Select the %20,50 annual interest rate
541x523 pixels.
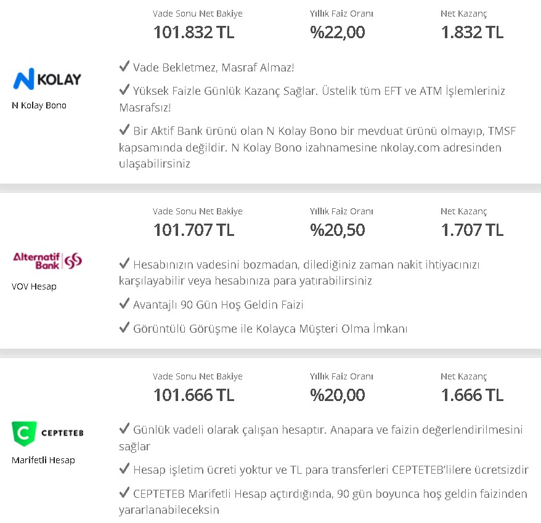click(x=337, y=230)
